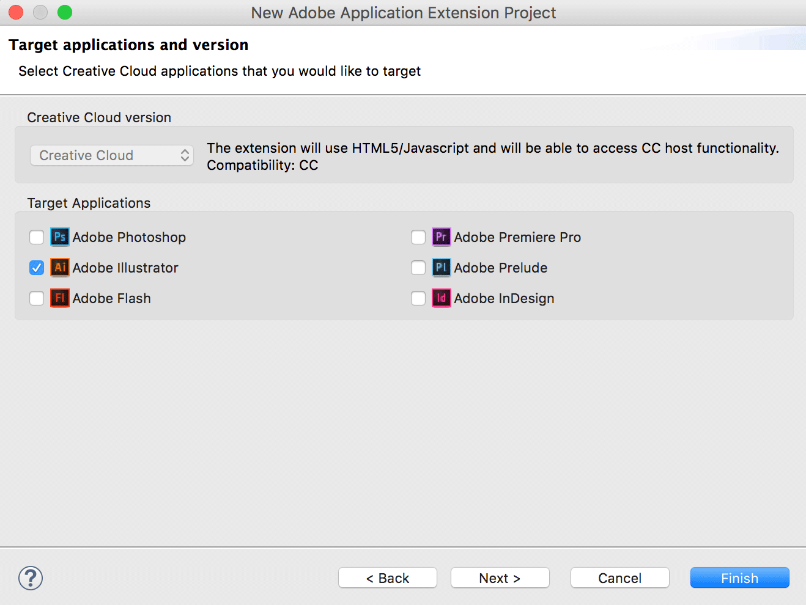
Task: Click the Target Applications group heading
Action: pyautogui.click(x=89, y=203)
